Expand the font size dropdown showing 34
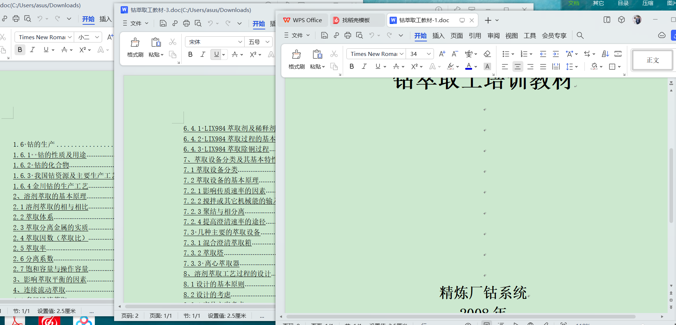The image size is (676, 325). click(429, 54)
